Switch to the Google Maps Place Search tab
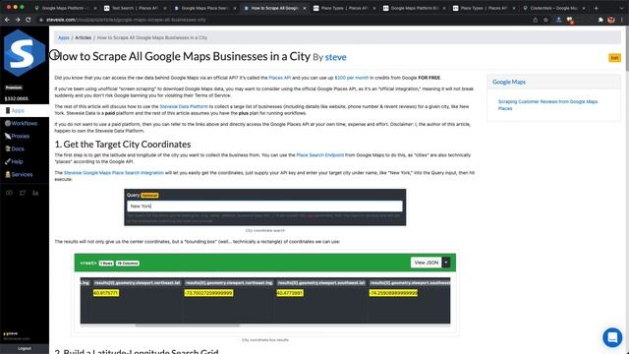This screenshot has width=629, height=354. click(x=204, y=8)
